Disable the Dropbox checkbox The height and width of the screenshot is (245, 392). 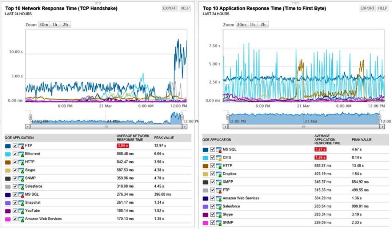pyautogui.click(x=213, y=174)
